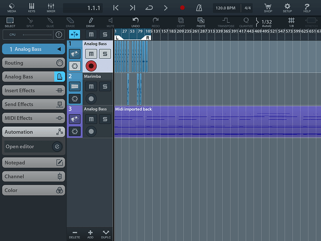Disarm record on Analog Bass track 1
This screenshot has height=241, width=321.
tap(91, 66)
